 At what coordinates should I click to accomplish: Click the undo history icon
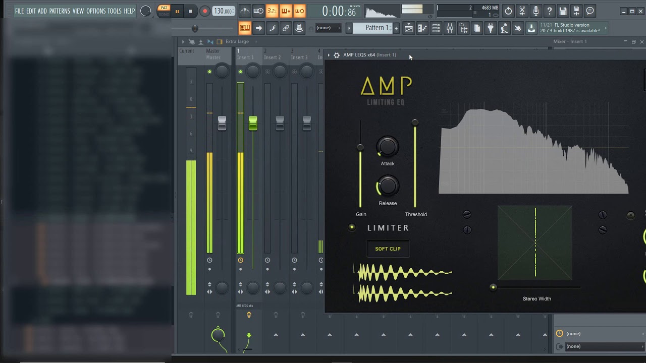509,11
